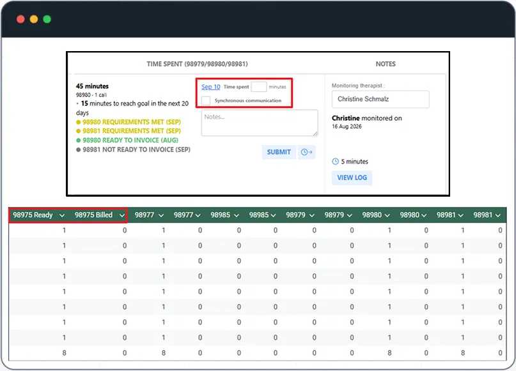The width and height of the screenshot is (516, 371).
Task: Click gray dot beside 98981 Not Ready
Action: point(78,150)
